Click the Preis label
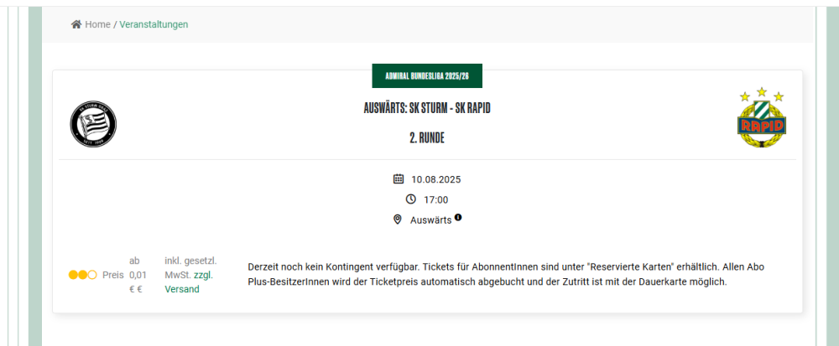Viewport: 839px width, 346px height. coord(112,275)
